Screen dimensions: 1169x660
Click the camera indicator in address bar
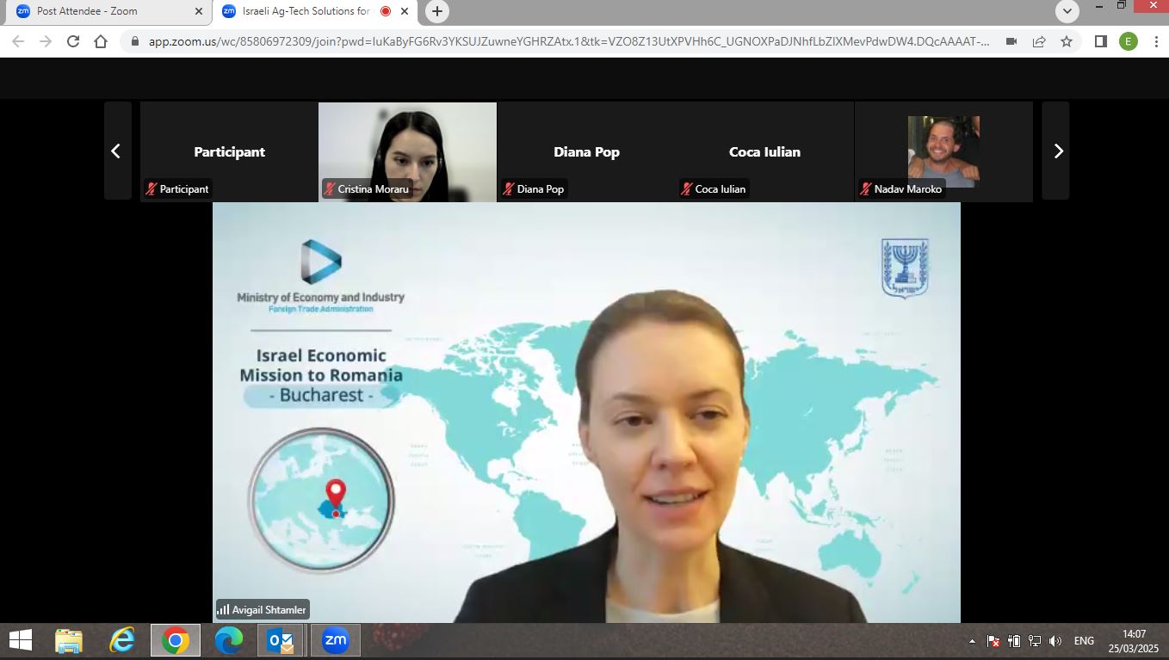pos(1011,41)
